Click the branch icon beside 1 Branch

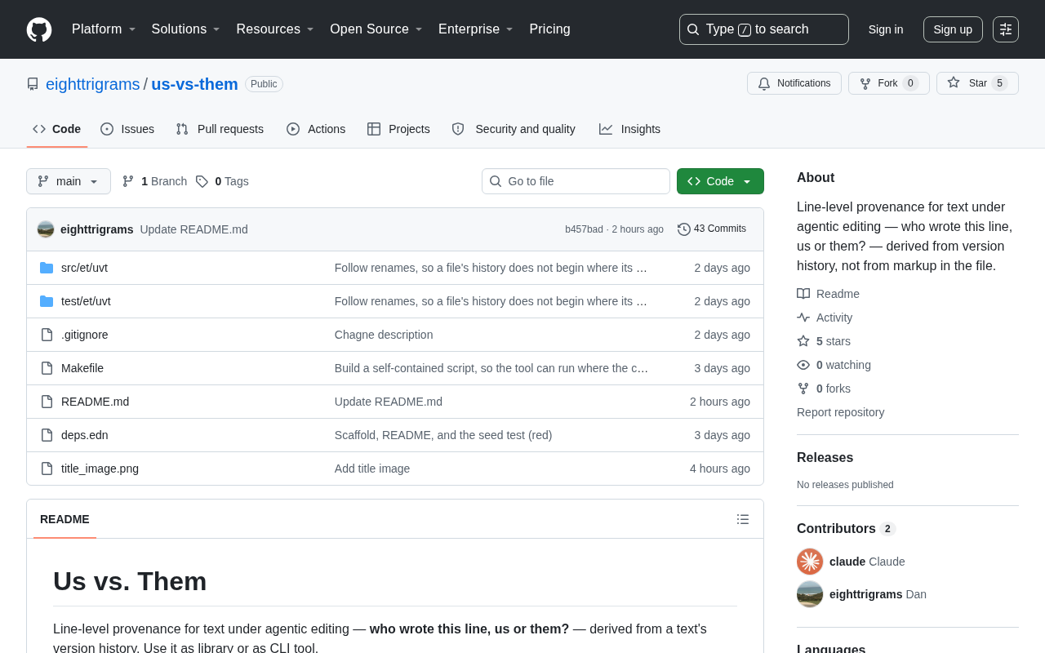(x=128, y=181)
